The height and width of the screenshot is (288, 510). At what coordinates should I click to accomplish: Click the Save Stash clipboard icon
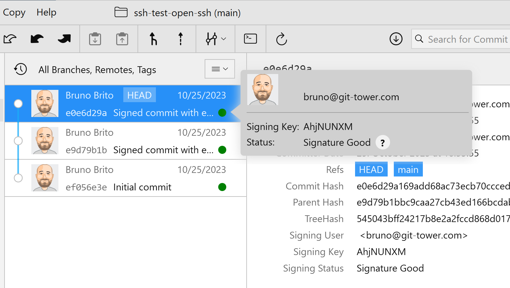pyautogui.click(x=95, y=39)
